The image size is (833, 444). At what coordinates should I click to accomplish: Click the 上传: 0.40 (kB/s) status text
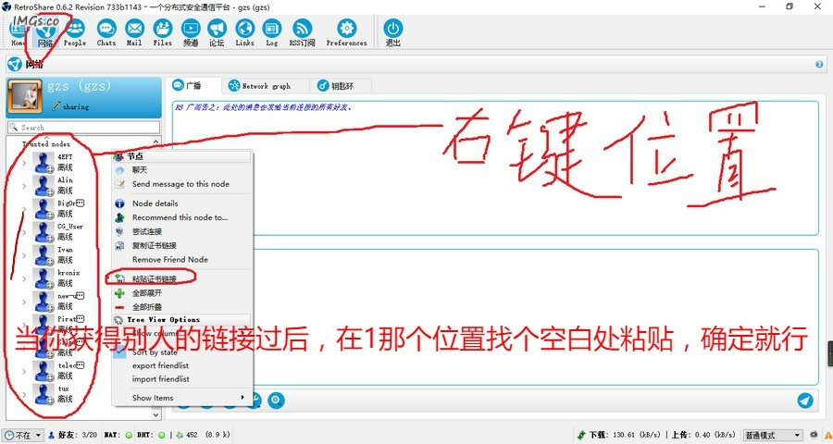point(702,435)
